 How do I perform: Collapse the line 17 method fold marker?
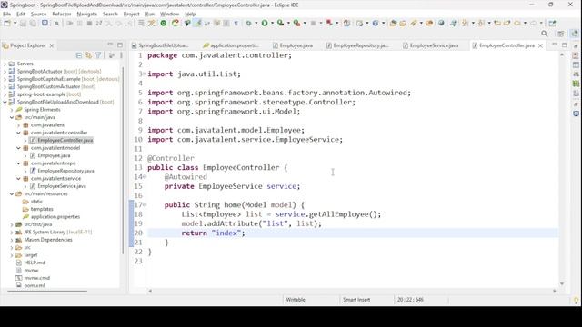[x=145, y=204]
